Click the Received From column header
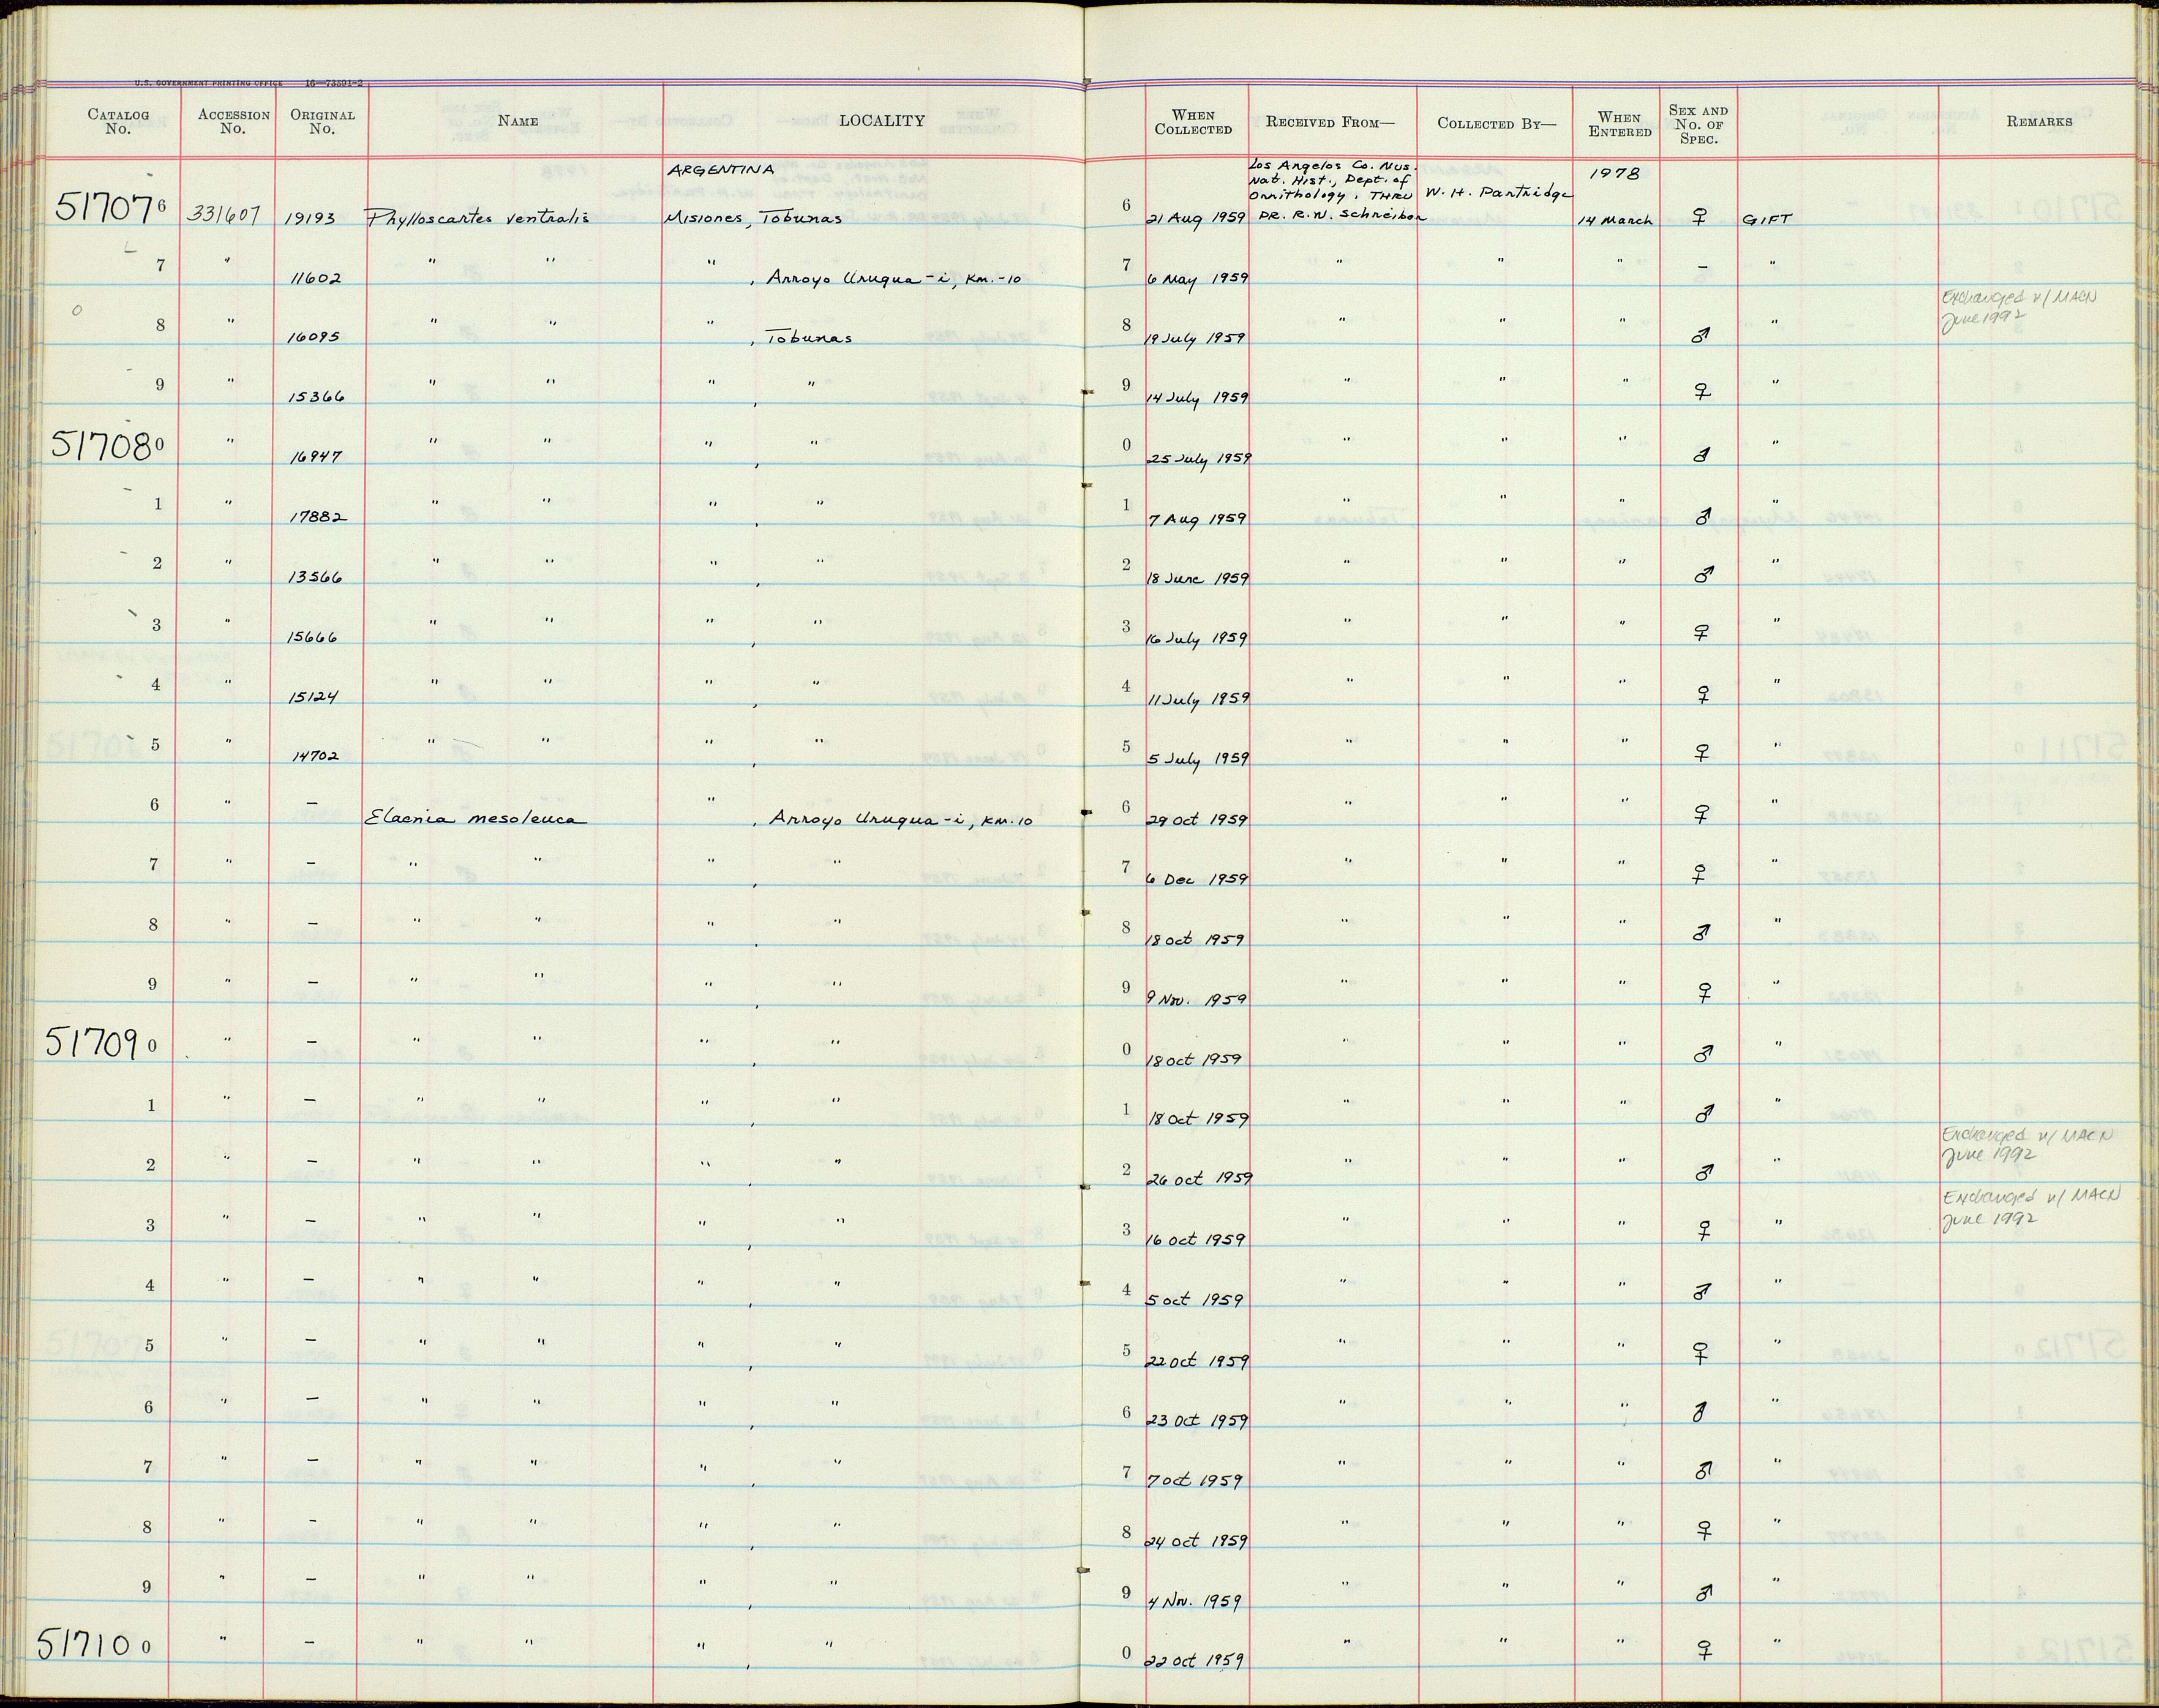The image size is (2159, 1708). tap(1330, 122)
